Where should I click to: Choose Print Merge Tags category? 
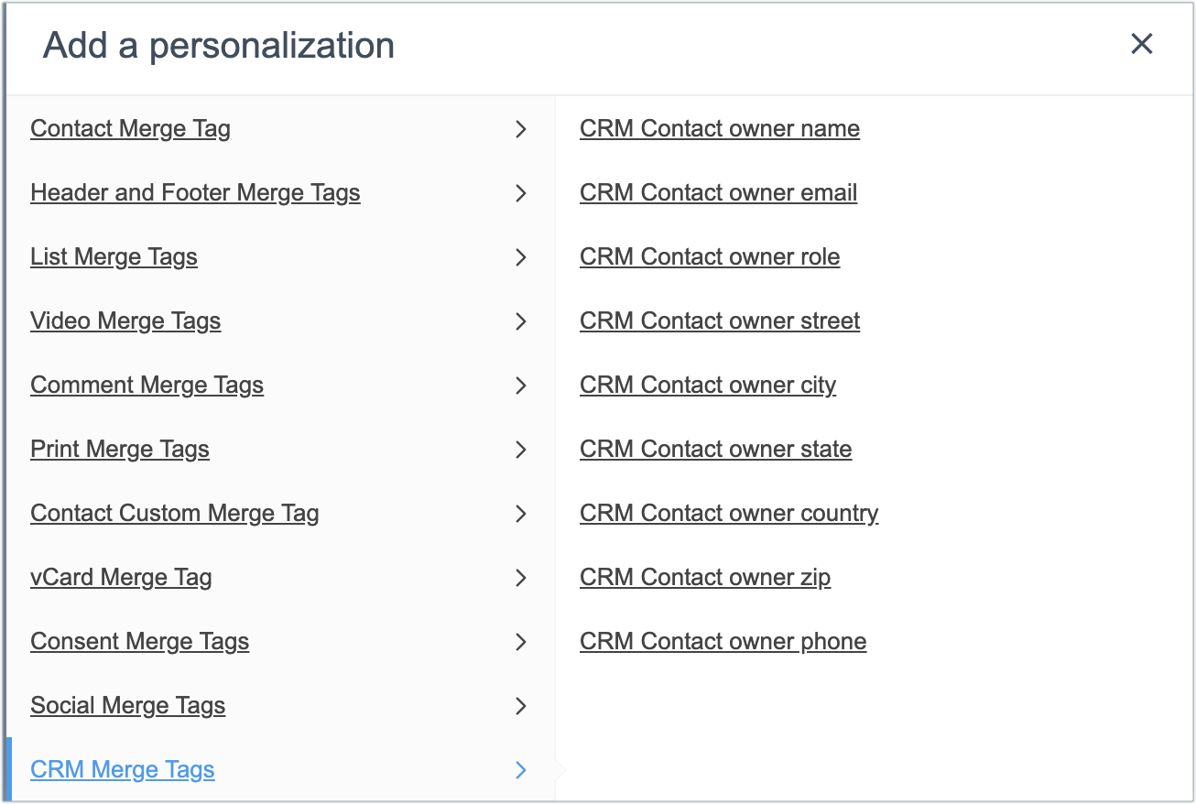click(x=120, y=450)
